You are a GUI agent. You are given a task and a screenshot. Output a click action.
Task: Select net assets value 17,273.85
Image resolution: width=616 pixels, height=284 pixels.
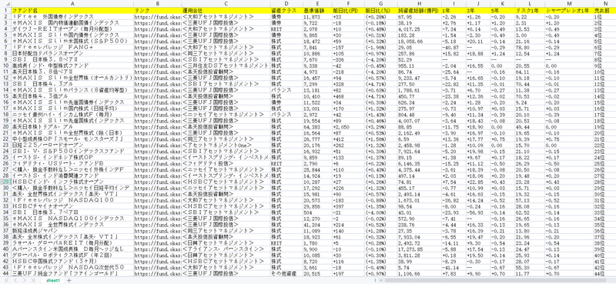[x=418, y=249]
